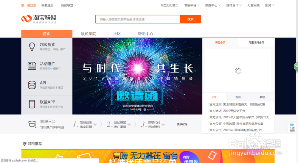The height and width of the screenshot is (163, 298).
Task: Open announcement 2019年天猫年货合家欢
Action: pyautogui.click(x=240, y=117)
